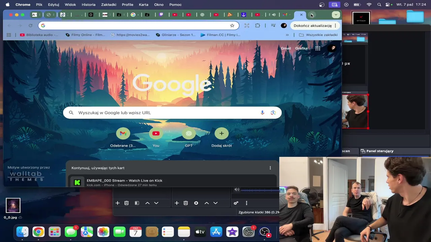This screenshot has width=431, height=242.
Task: Select the 0_0.jpg desktop file thumbnail
Action: point(13,205)
